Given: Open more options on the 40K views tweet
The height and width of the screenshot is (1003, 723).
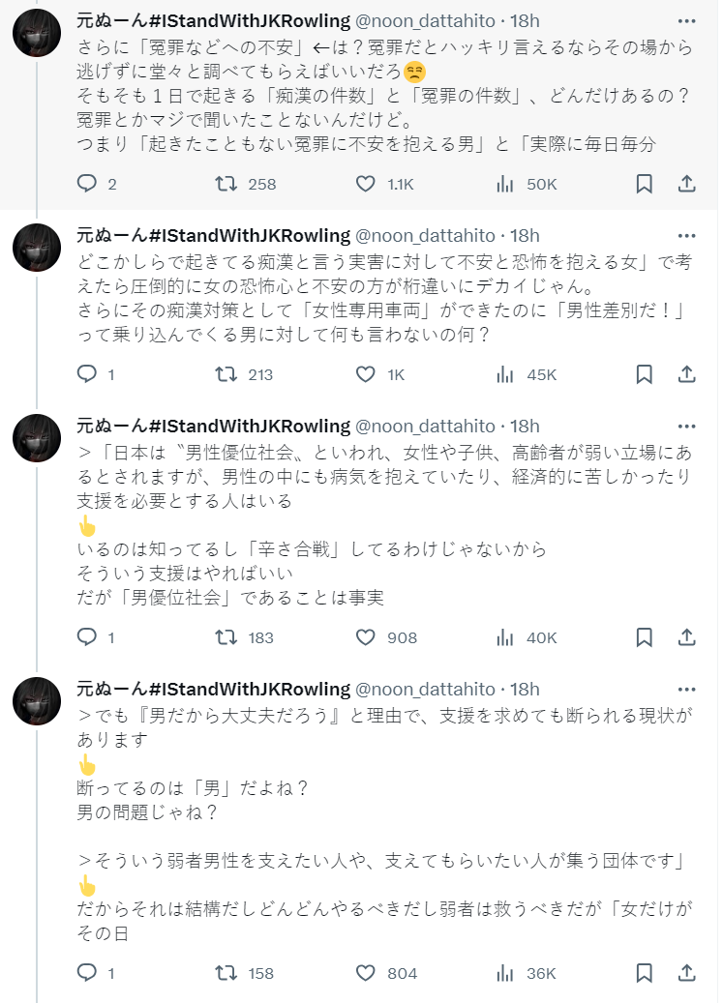Looking at the screenshot, I should click(x=686, y=426).
